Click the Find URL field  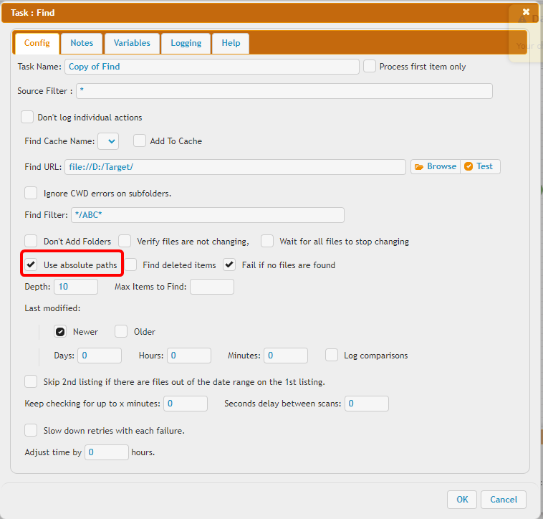(235, 167)
